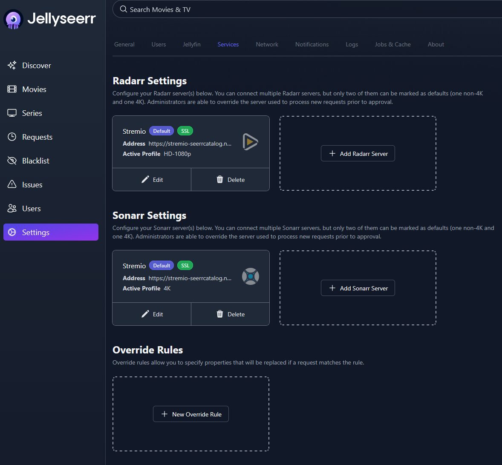Click the Settings gear icon in sidebar
The height and width of the screenshot is (465, 502).
click(x=12, y=232)
